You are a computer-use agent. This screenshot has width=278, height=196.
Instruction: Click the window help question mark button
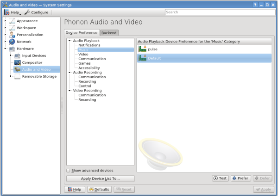pyautogui.click(x=255, y=5)
